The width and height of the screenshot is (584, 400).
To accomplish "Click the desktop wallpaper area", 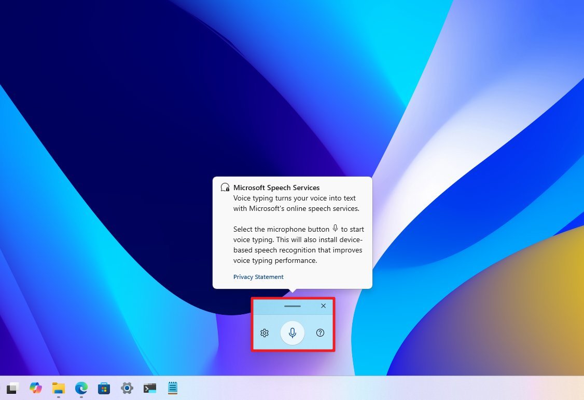I will coord(104,156).
